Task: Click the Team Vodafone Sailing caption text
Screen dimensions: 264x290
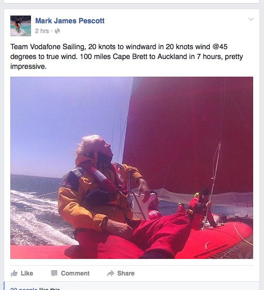Action: 127,56
